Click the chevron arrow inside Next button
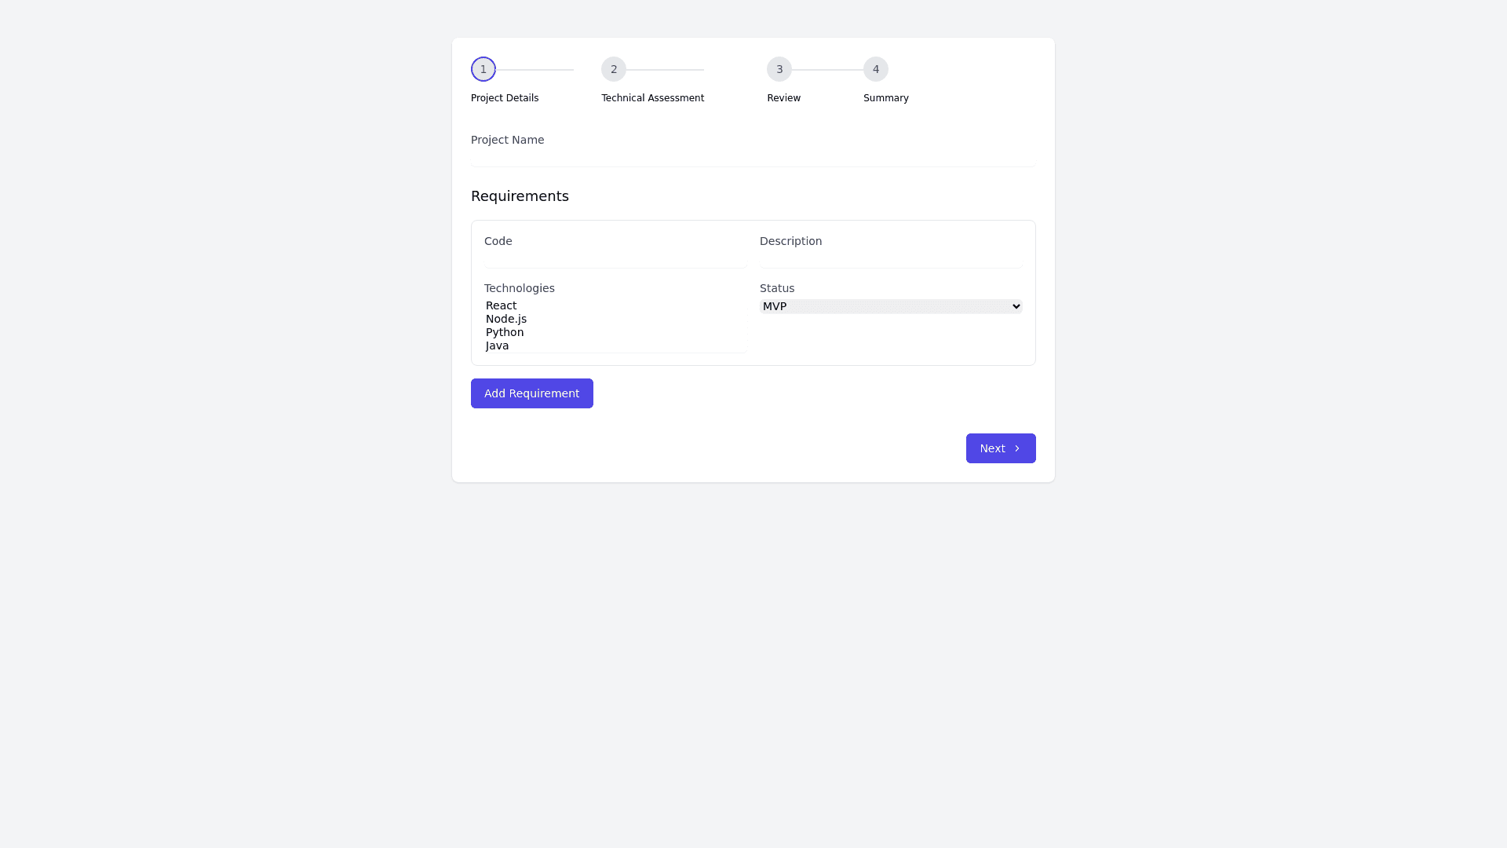Viewport: 1507px width, 848px height. point(1017,448)
